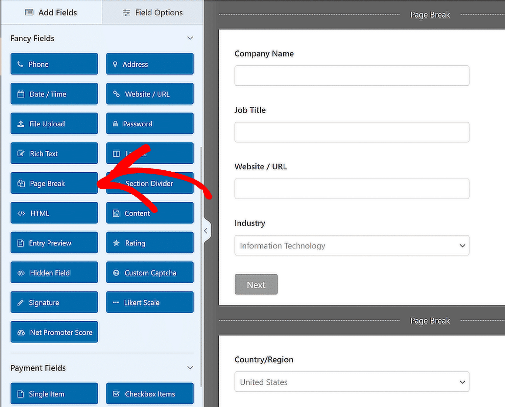Collapse the sidebar with the chevron arrow
This screenshot has width=505, height=407.
[206, 231]
